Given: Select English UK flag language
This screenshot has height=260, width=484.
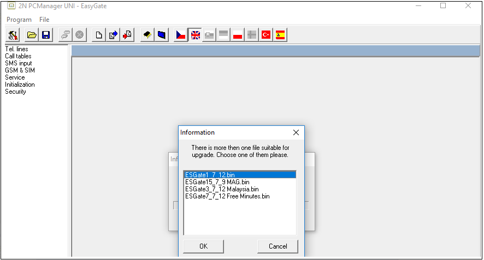Looking at the screenshot, I should [x=195, y=35].
